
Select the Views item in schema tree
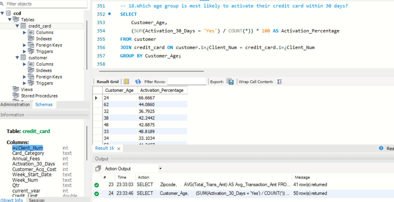coord(27,90)
